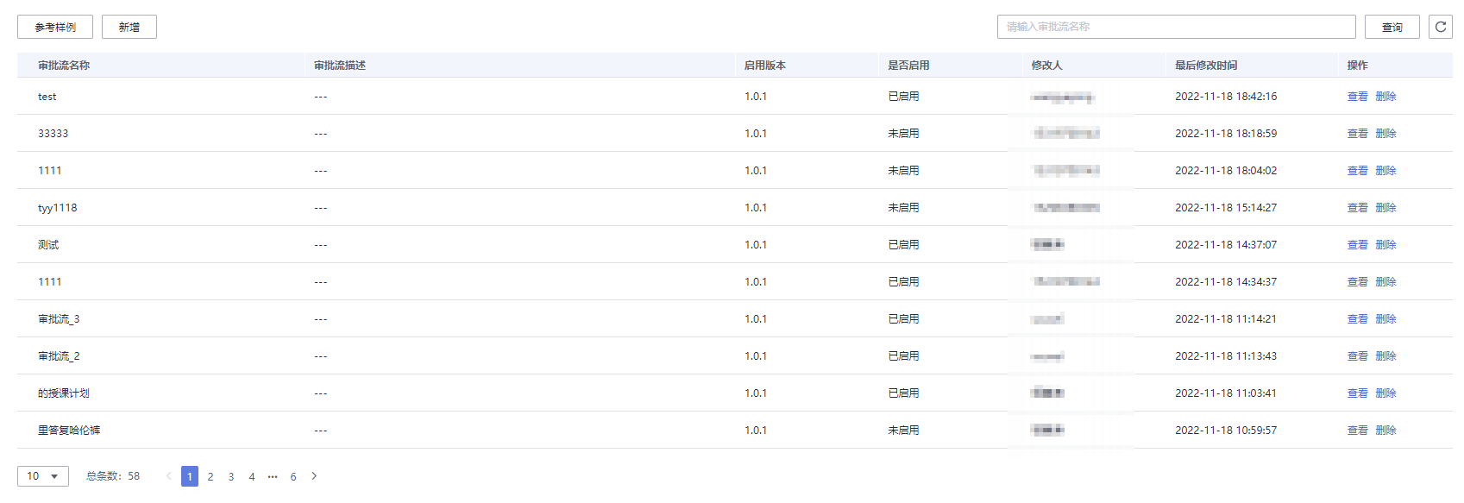Go to next page with right chevron
Screen dimensions: 1464x503
[314, 476]
